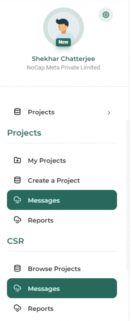This screenshot has height=321, width=131.
Task: Expand the Projects chevron arrow
Action: [109, 113]
